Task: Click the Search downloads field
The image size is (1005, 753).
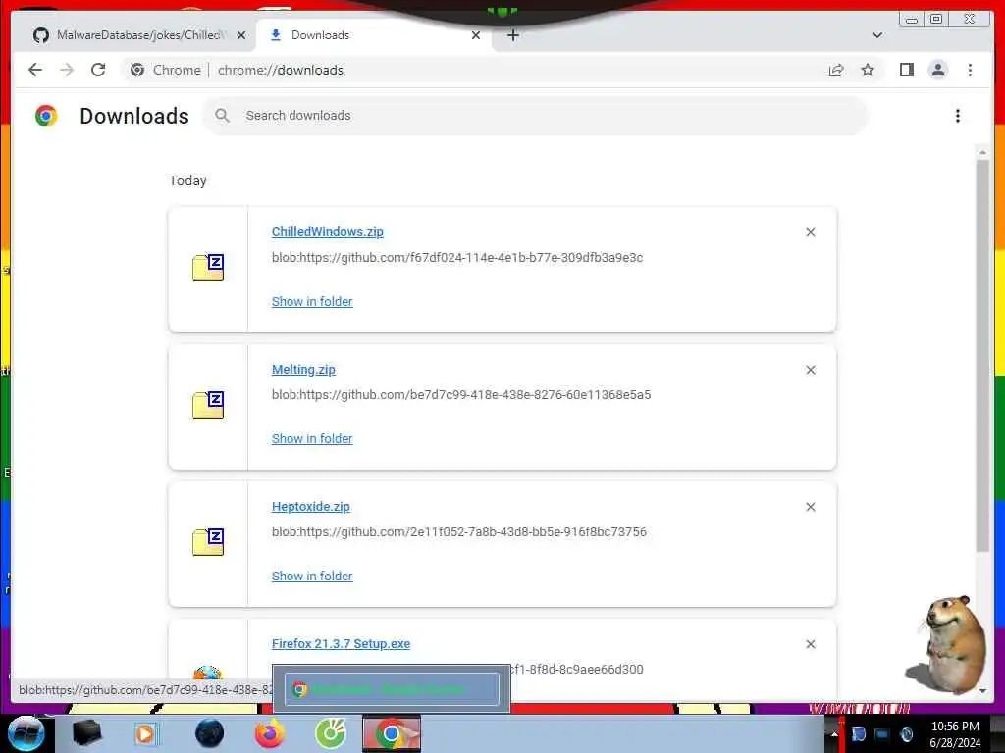Action: pyautogui.click(x=535, y=116)
